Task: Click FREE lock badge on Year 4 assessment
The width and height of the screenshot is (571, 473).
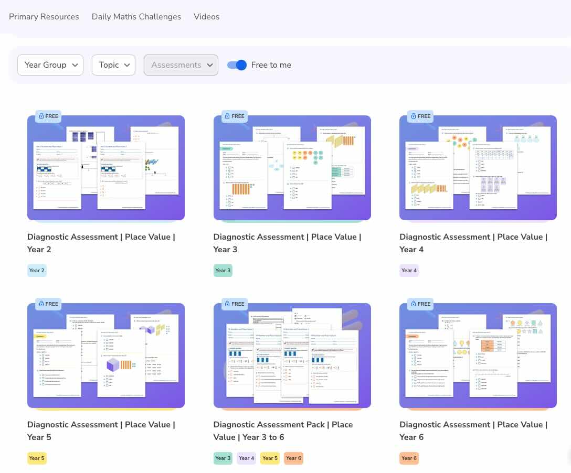Action: pos(420,116)
